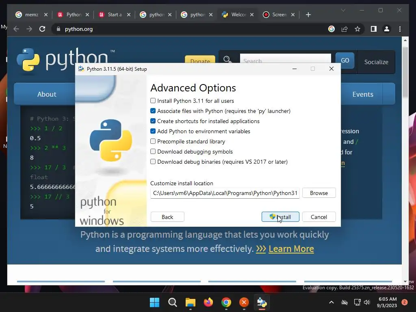The image size is (416, 312).
Task: Click the network tray icon
Action: [357, 302]
